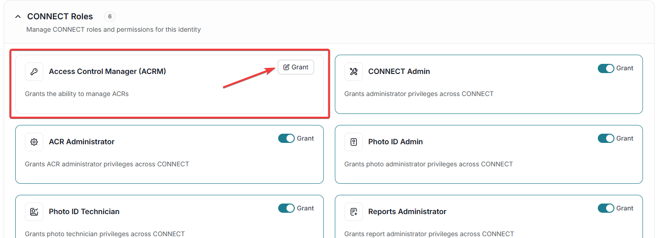Image resolution: width=660 pixels, height=238 pixels.
Task: Click the edit pencil icon in Grant button
Action: coord(286,68)
